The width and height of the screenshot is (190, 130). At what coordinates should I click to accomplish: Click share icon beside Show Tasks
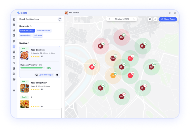pos(155,19)
